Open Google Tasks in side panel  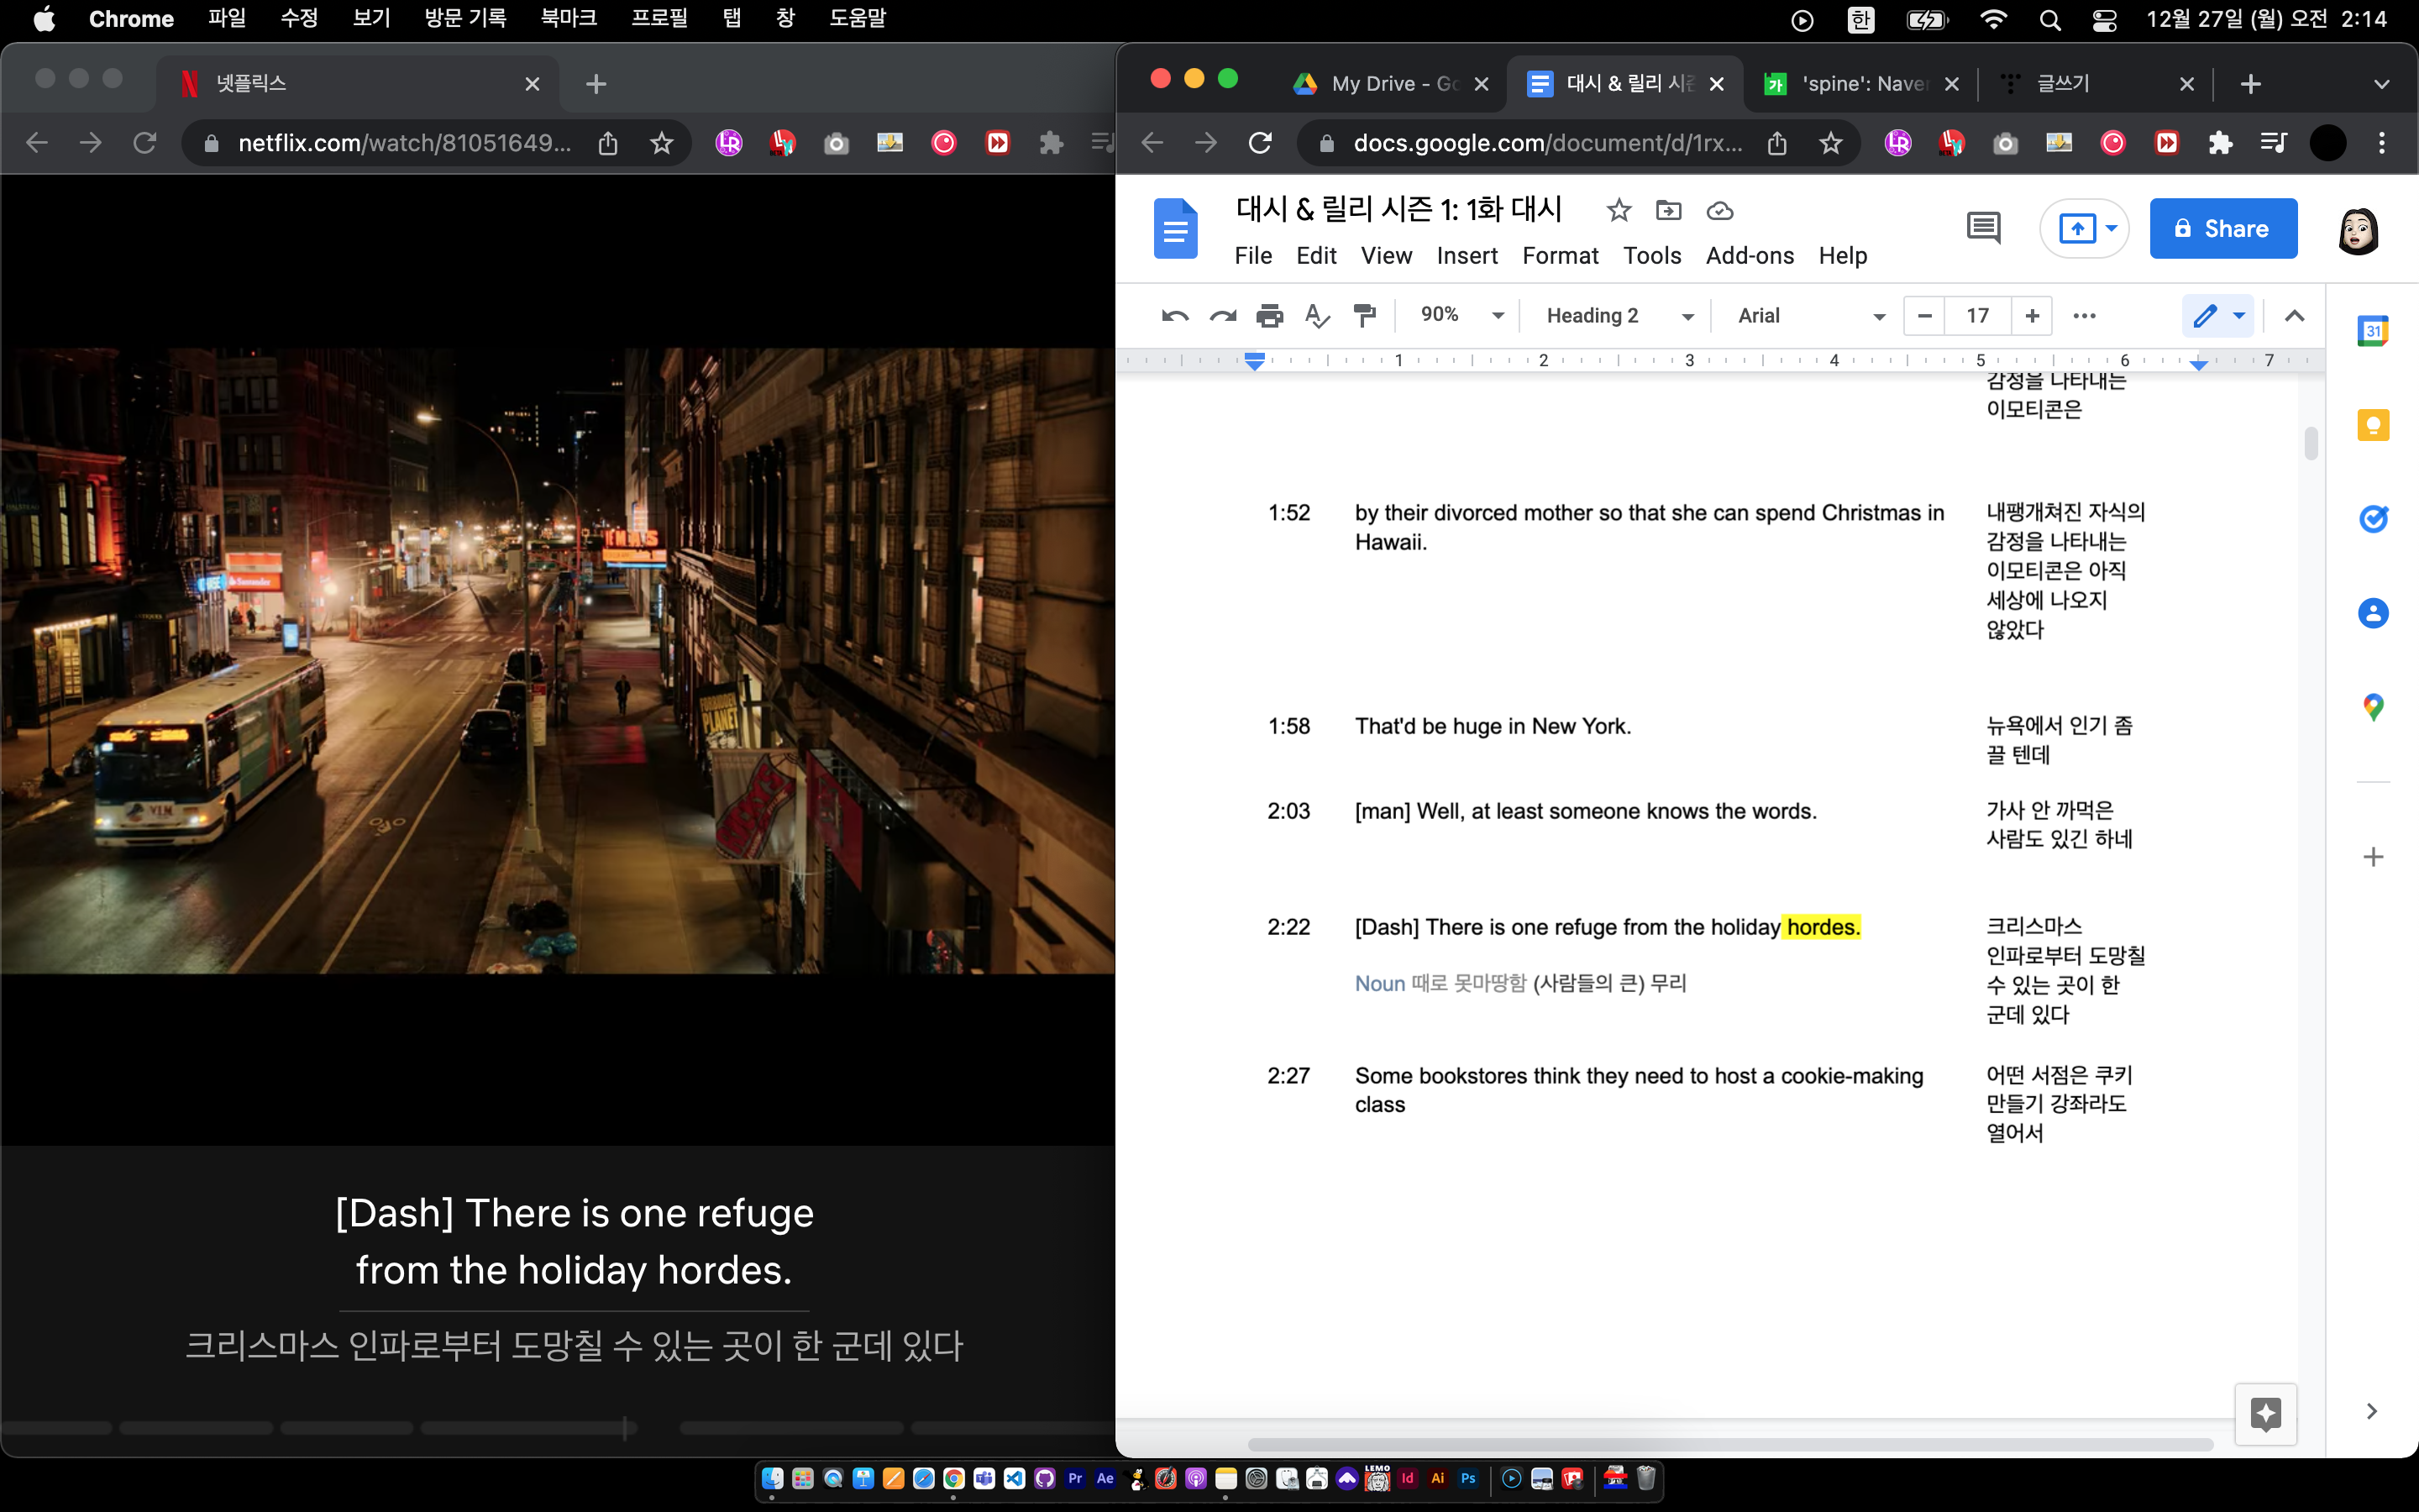(2373, 519)
